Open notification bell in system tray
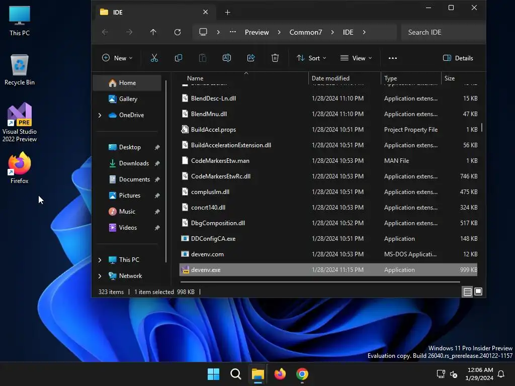This screenshot has width=515, height=386. [501, 374]
